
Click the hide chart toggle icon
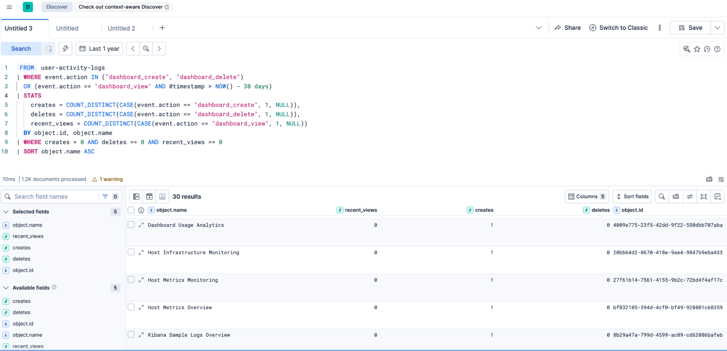coord(149,197)
